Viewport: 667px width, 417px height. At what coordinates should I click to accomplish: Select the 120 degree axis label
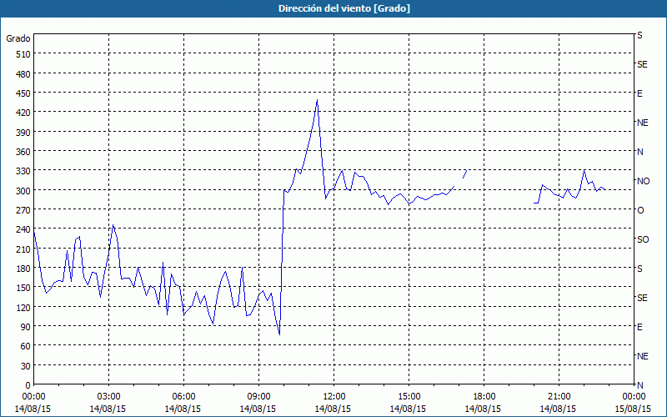click(x=23, y=307)
